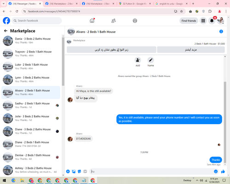
Task: Open Luke - 2 Beds 1 Bath House chat
Action: tap(31, 67)
